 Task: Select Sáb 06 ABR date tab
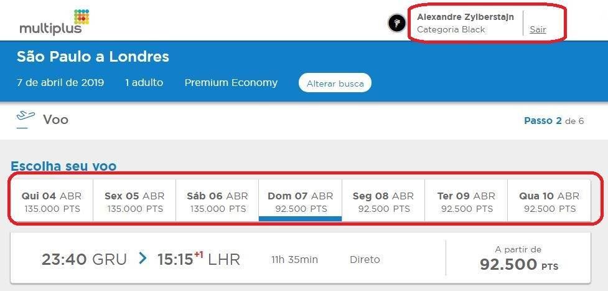click(217, 202)
